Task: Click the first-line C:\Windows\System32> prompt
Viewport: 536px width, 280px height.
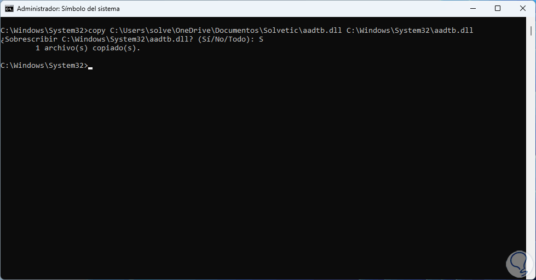Action: pos(44,31)
